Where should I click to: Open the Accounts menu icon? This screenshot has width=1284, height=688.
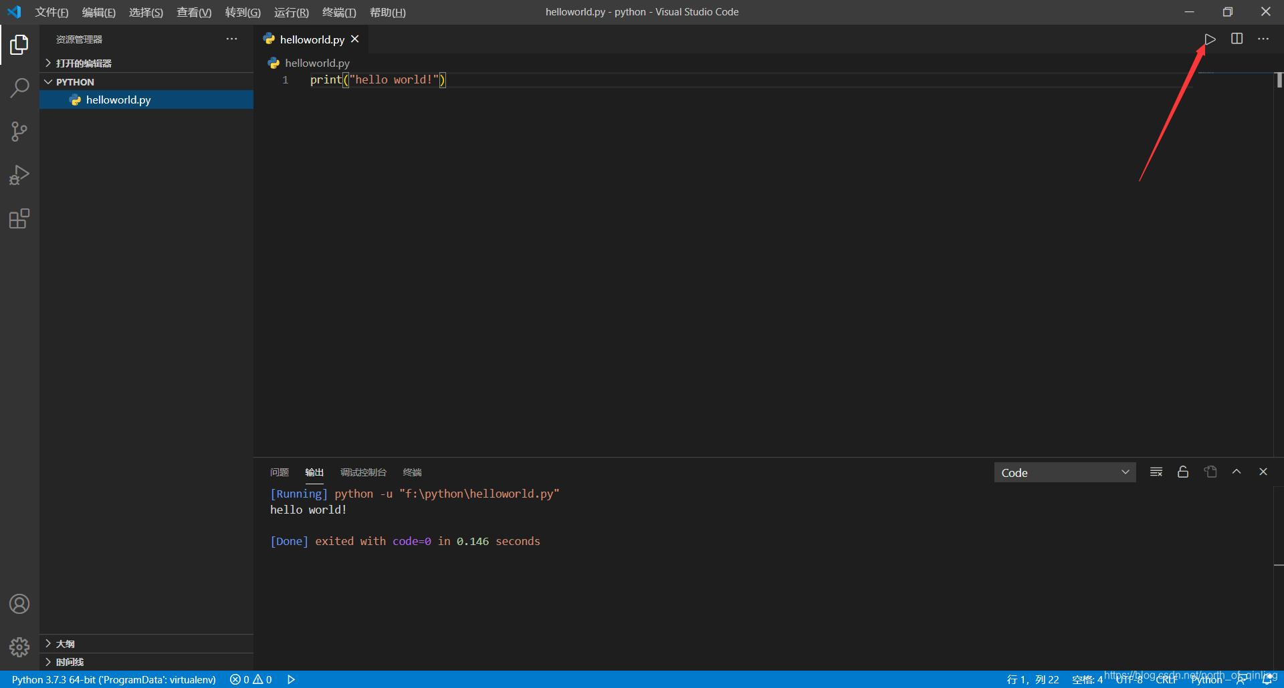19,604
